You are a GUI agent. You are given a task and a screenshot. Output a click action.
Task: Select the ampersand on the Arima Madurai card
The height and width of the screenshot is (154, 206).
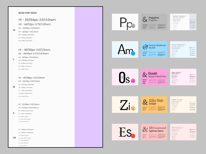click(145, 47)
